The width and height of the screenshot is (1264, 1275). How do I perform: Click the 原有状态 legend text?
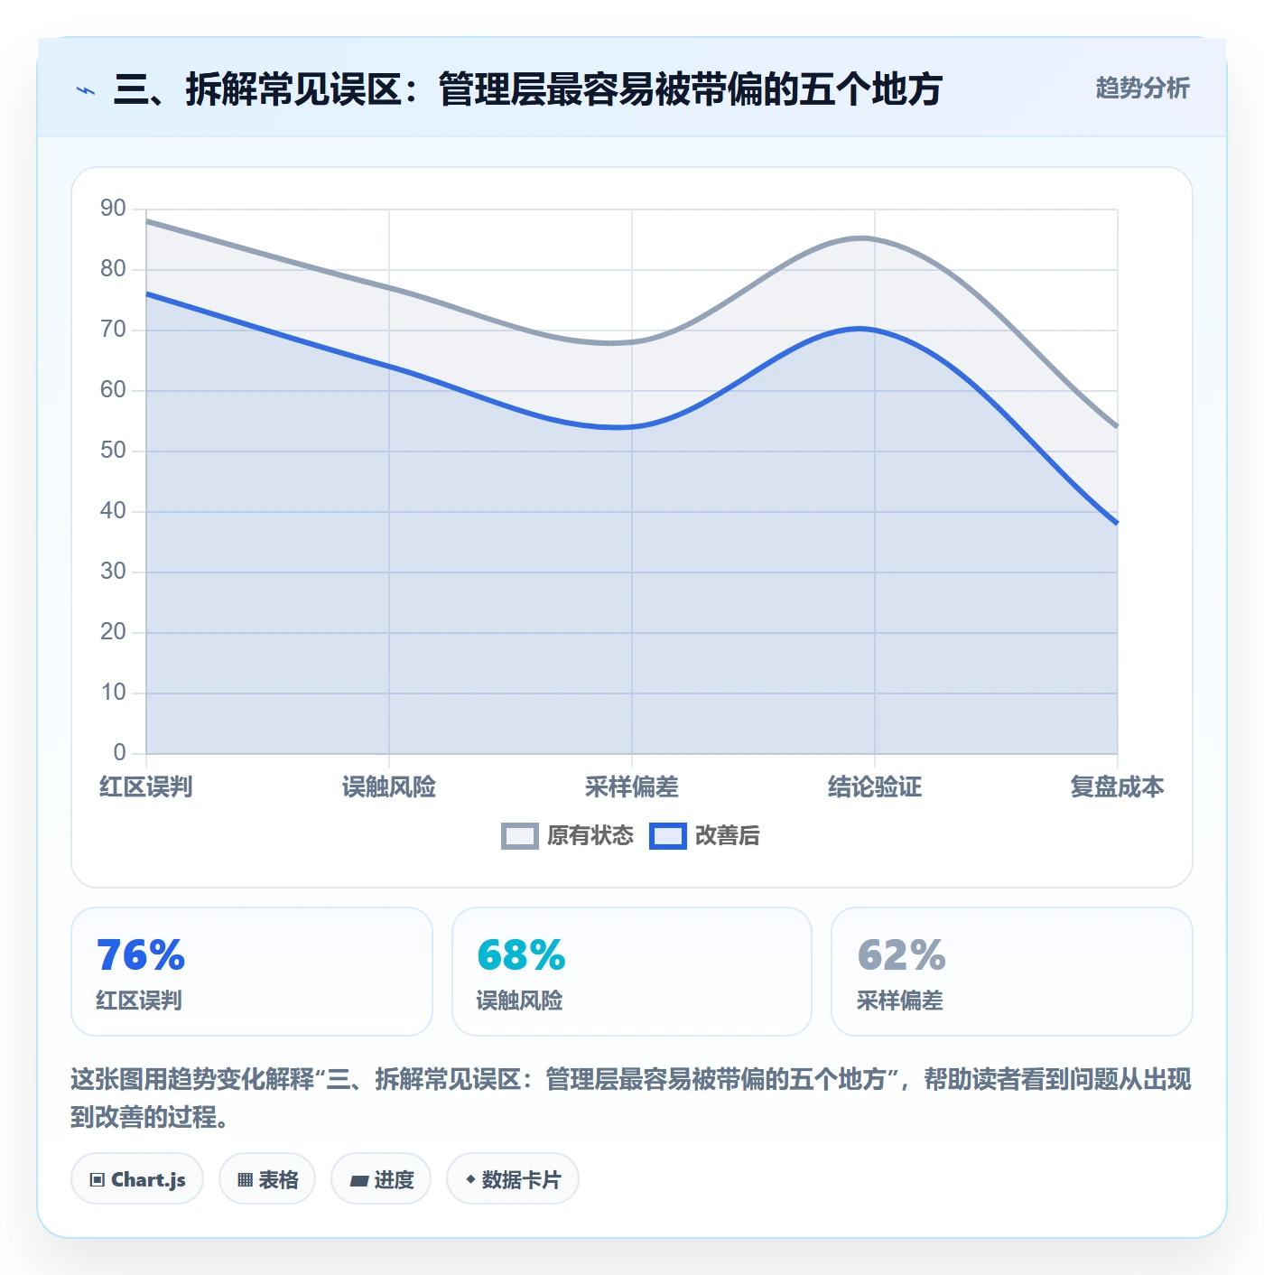(x=590, y=836)
